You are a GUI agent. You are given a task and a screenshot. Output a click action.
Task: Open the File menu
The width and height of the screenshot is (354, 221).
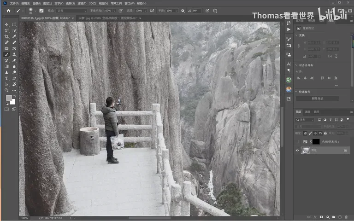[x=14, y=3]
